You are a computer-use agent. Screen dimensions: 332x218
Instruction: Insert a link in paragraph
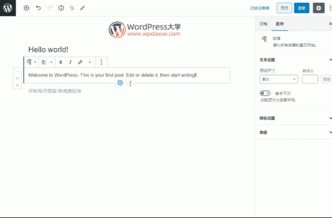pyautogui.click(x=80, y=62)
